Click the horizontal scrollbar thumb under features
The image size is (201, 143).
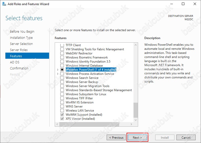pyautogui.click(x=89, y=124)
